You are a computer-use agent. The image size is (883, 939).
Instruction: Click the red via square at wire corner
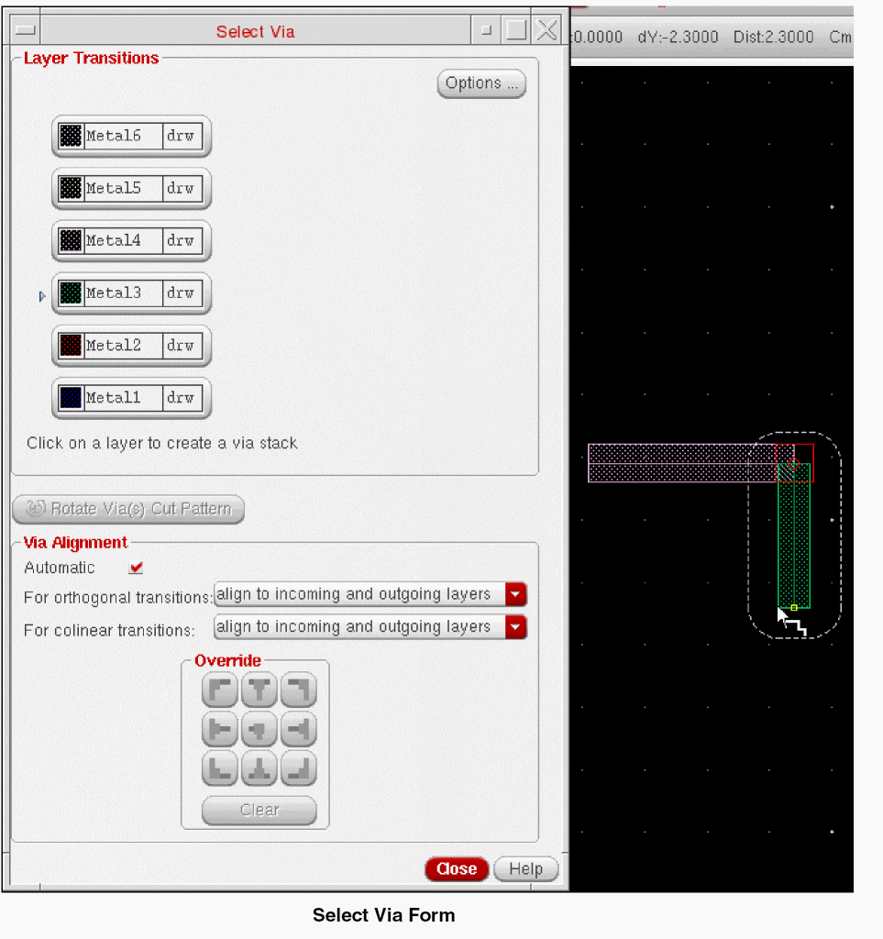(794, 463)
